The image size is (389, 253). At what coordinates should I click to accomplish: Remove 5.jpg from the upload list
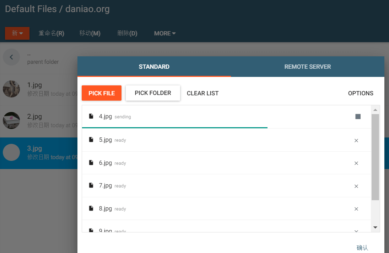pos(356,141)
